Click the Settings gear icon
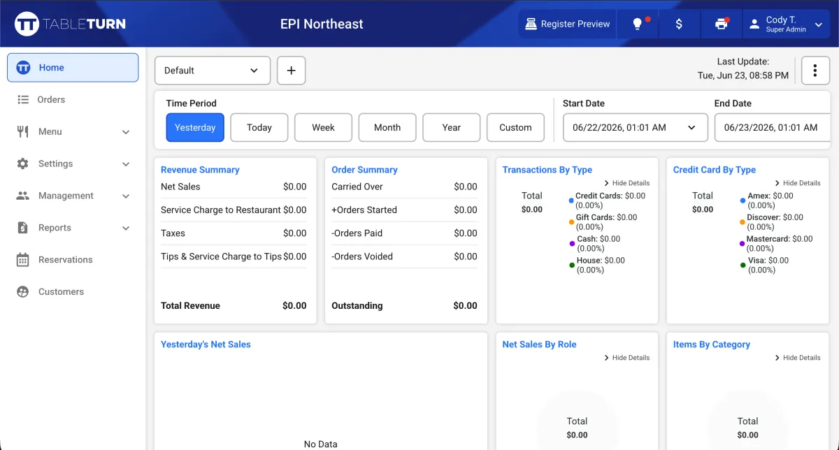The width and height of the screenshot is (839, 450). tap(23, 164)
